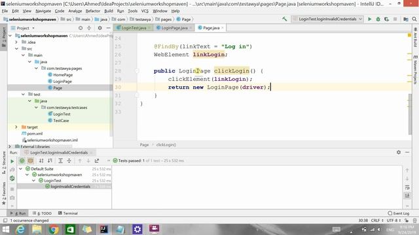Click the editor vertical scrollbar
This screenshot has width=419, height=235.
(x=410, y=114)
